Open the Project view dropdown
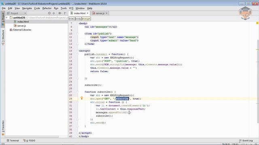 coord(25,13)
